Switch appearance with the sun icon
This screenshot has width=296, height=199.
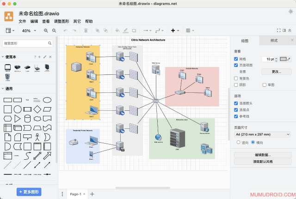291,12
